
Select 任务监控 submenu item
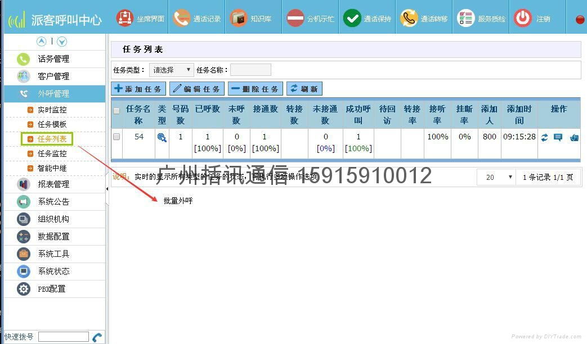click(x=52, y=153)
